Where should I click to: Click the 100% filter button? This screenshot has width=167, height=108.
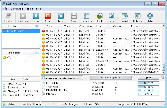[148, 78]
